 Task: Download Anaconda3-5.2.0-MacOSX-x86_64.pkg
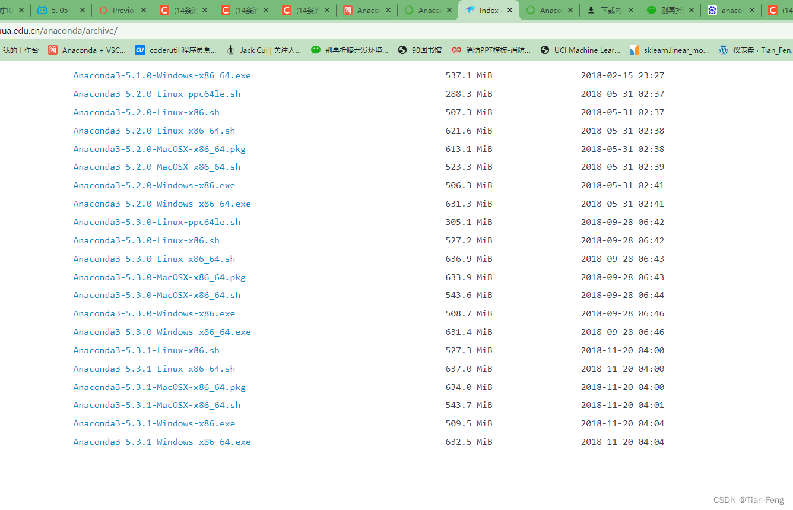tap(159, 149)
